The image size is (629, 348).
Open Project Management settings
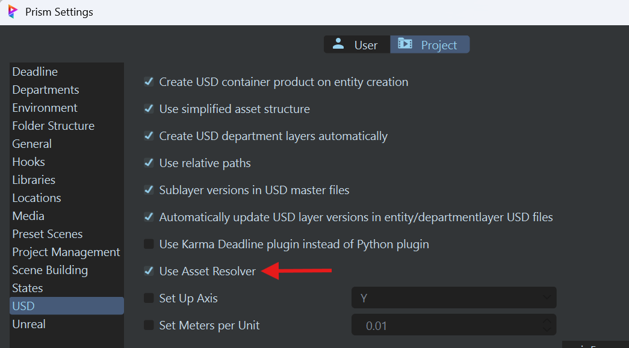(x=67, y=252)
